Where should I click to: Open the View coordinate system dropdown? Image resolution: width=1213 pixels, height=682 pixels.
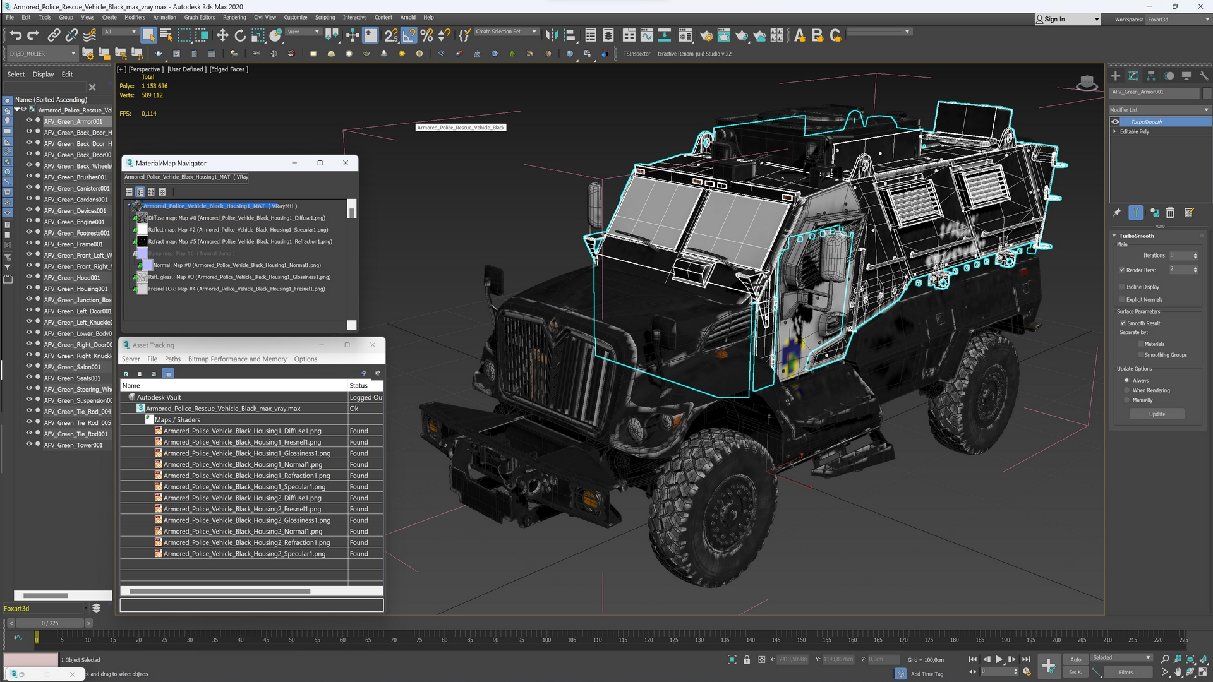(303, 32)
